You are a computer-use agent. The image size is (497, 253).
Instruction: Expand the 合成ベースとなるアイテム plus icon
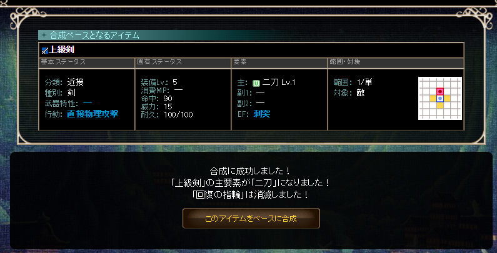pos(44,36)
